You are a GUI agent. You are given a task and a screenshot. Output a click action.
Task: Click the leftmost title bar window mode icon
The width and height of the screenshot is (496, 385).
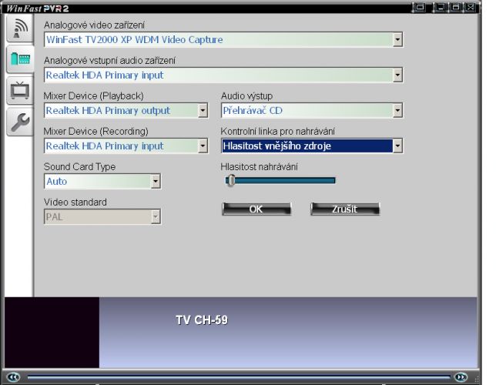[420, 7]
